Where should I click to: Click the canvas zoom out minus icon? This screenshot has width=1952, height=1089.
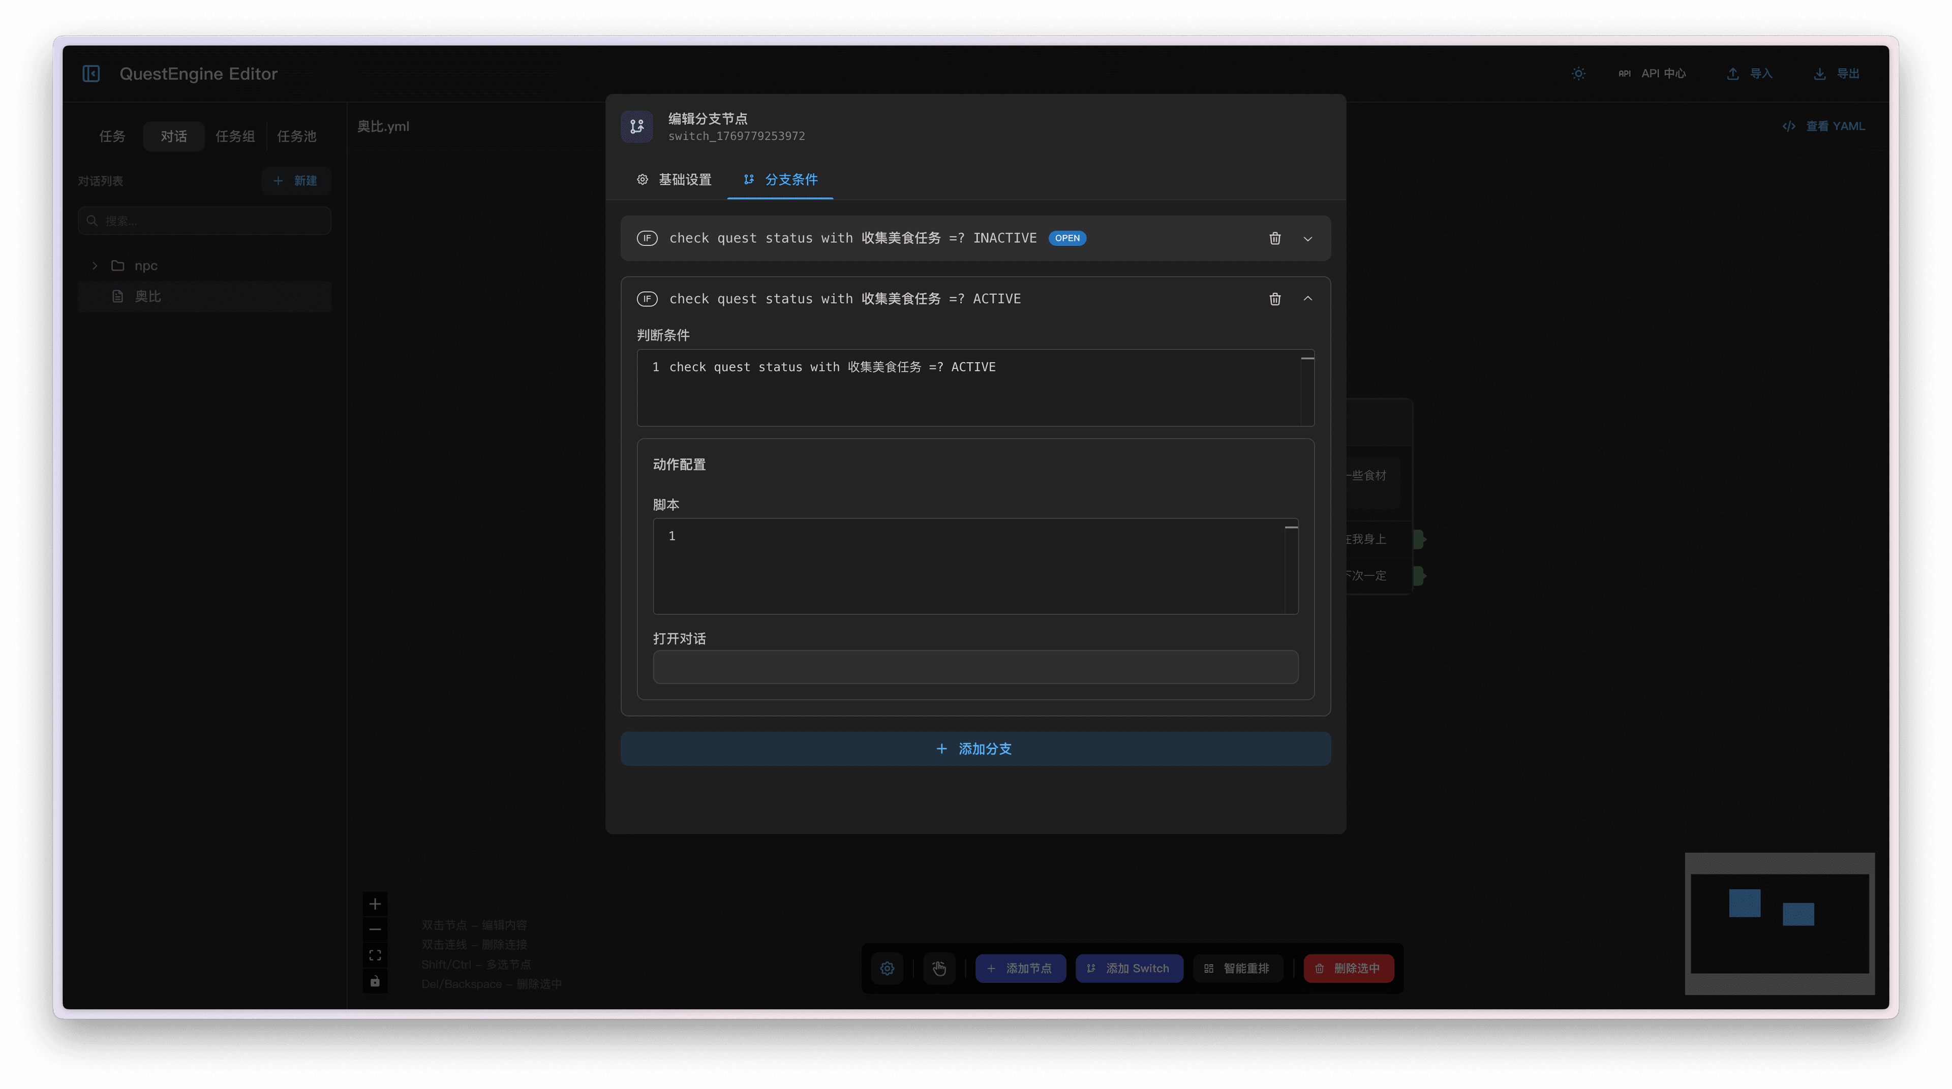375,929
